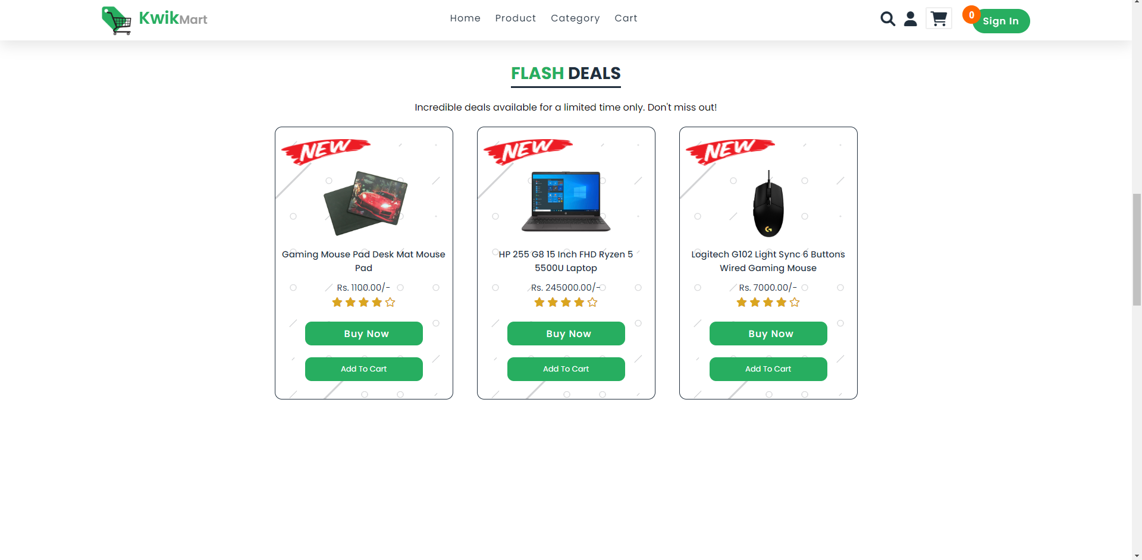
Task: Click the Sign In button
Action: (x=1001, y=21)
